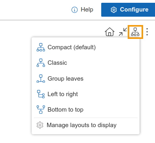Open the Help link
Viewport: 155px width, 143px height.
tap(87, 10)
